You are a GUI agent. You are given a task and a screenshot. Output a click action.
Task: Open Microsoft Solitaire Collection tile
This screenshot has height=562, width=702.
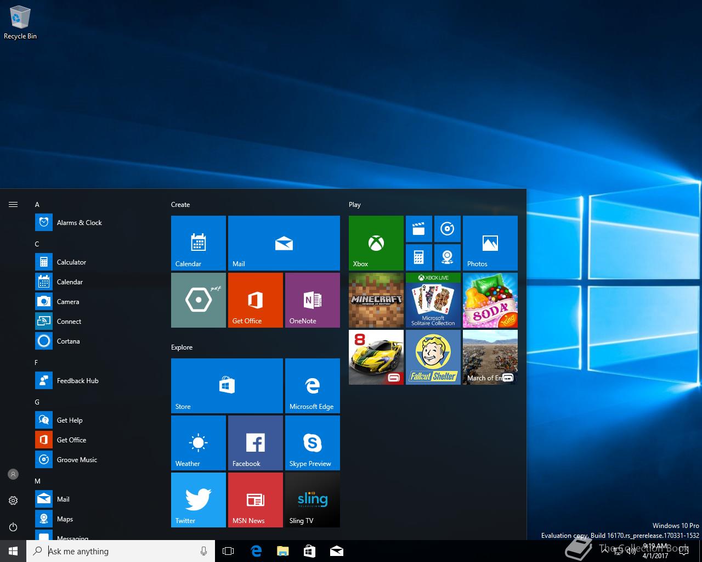click(x=433, y=300)
